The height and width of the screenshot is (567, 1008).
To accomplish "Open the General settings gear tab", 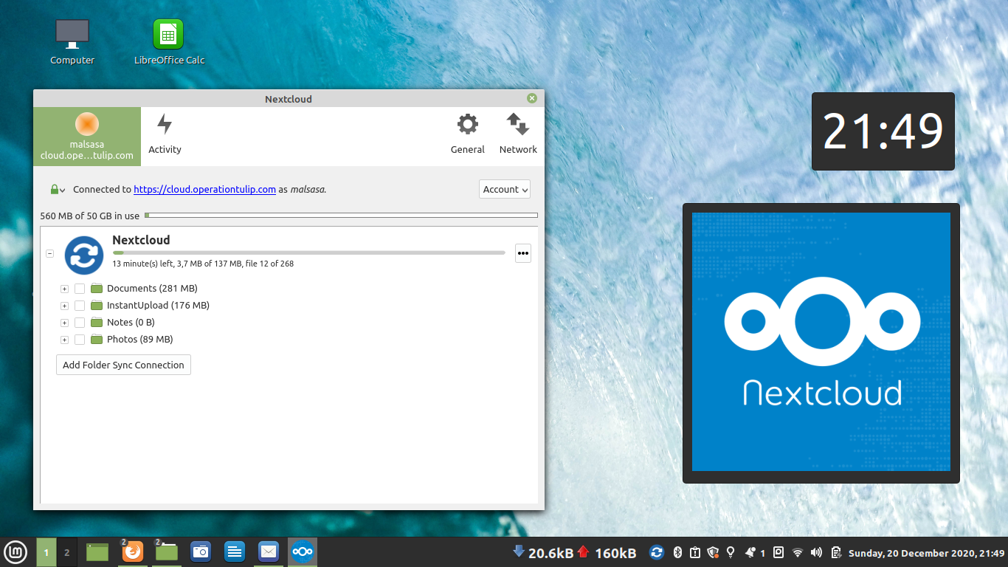I will (x=468, y=134).
